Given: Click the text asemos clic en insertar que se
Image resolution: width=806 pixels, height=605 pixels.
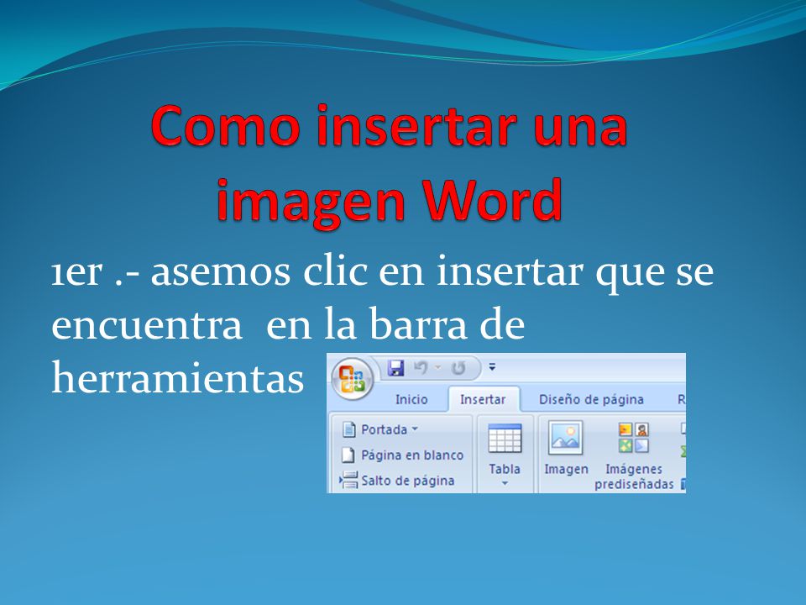Looking at the screenshot, I should tap(432, 272).
